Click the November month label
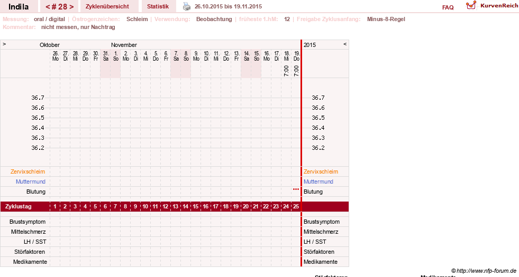This screenshot has height=277, width=519. (124, 45)
